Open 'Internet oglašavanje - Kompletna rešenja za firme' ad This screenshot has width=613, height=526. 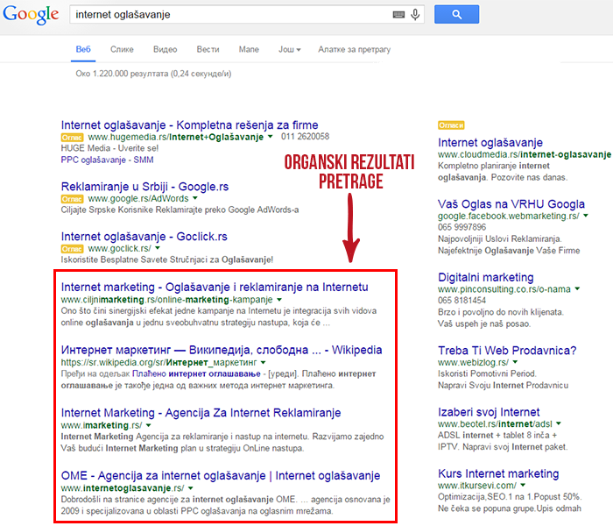click(190, 124)
